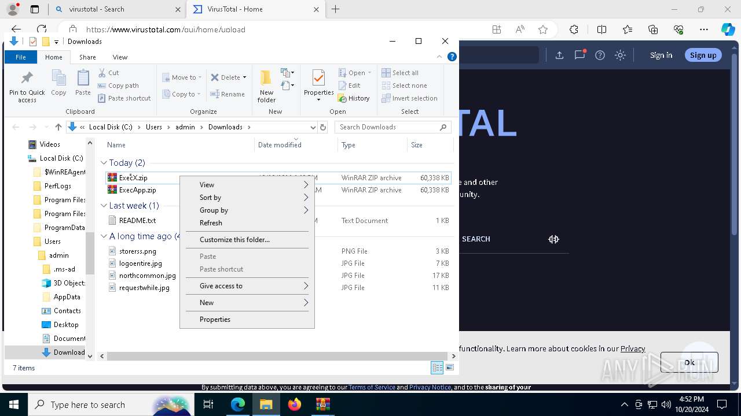Collapse the Today group
The height and width of the screenshot is (416, 741).
point(104,163)
